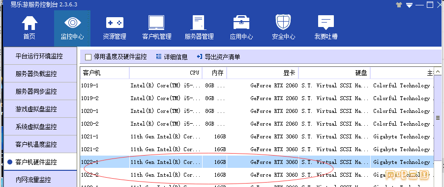
Task: Select client row 1021-1
Action: point(257,136)
